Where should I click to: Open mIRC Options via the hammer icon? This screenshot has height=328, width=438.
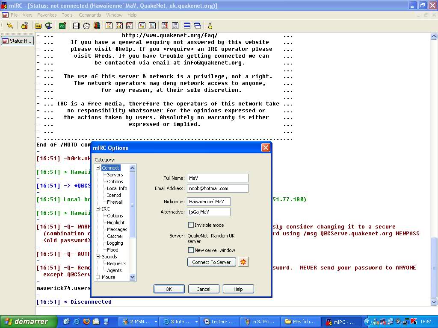point(24,26)
